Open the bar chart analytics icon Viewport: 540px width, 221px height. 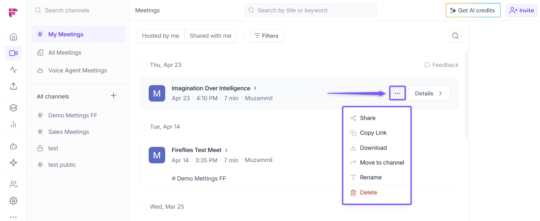[x=13, y=124]
